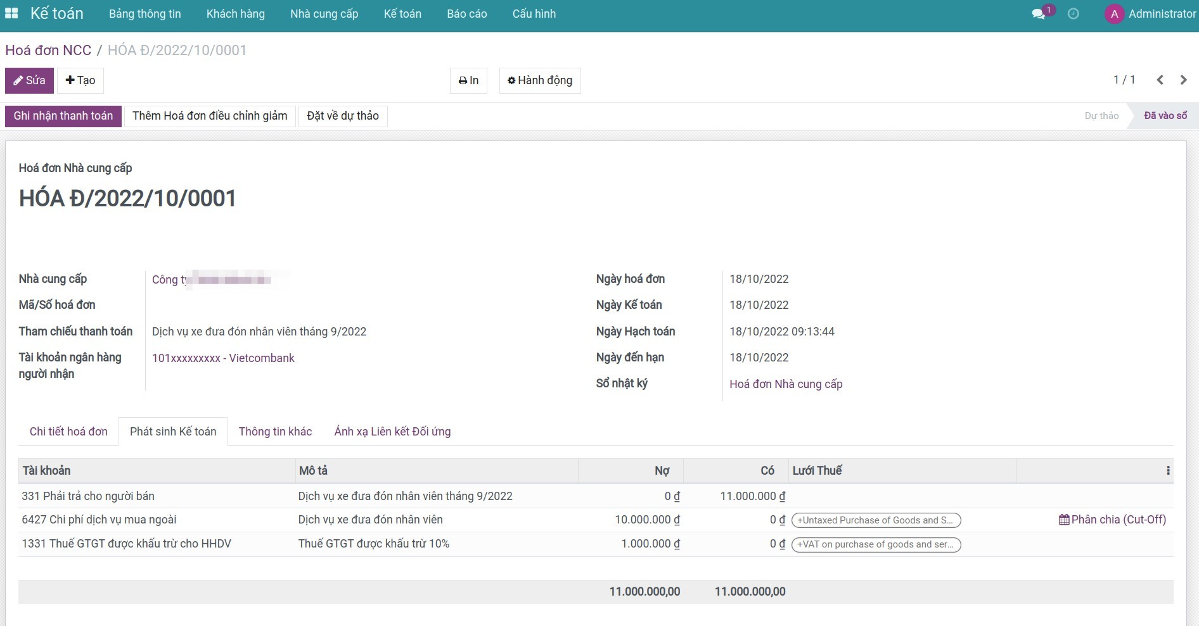Go to previous record arrow
Image resolution: width=1199 pixels, height=626 pixels.
coord(1160,80)
